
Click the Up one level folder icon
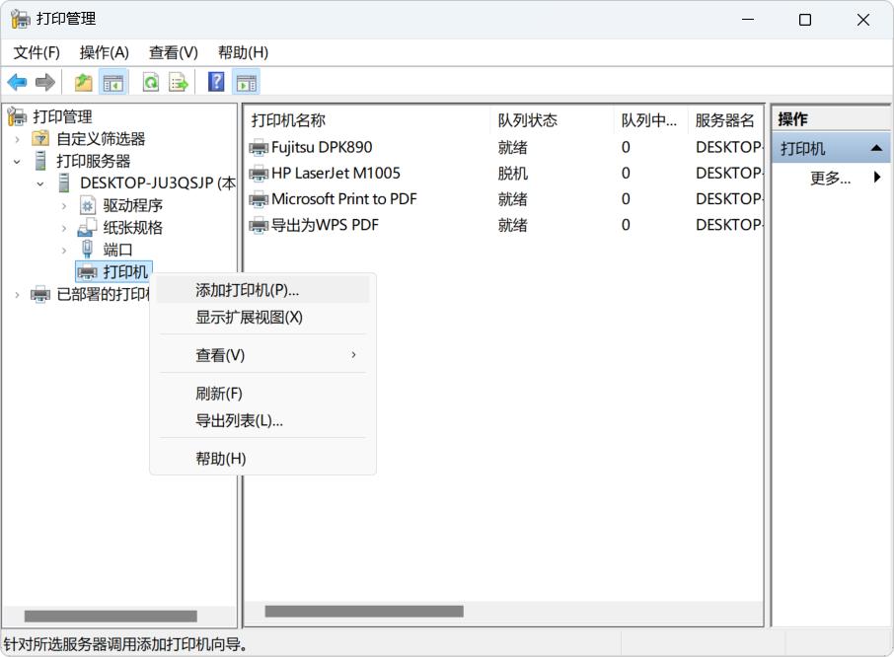tap(84, 83)
